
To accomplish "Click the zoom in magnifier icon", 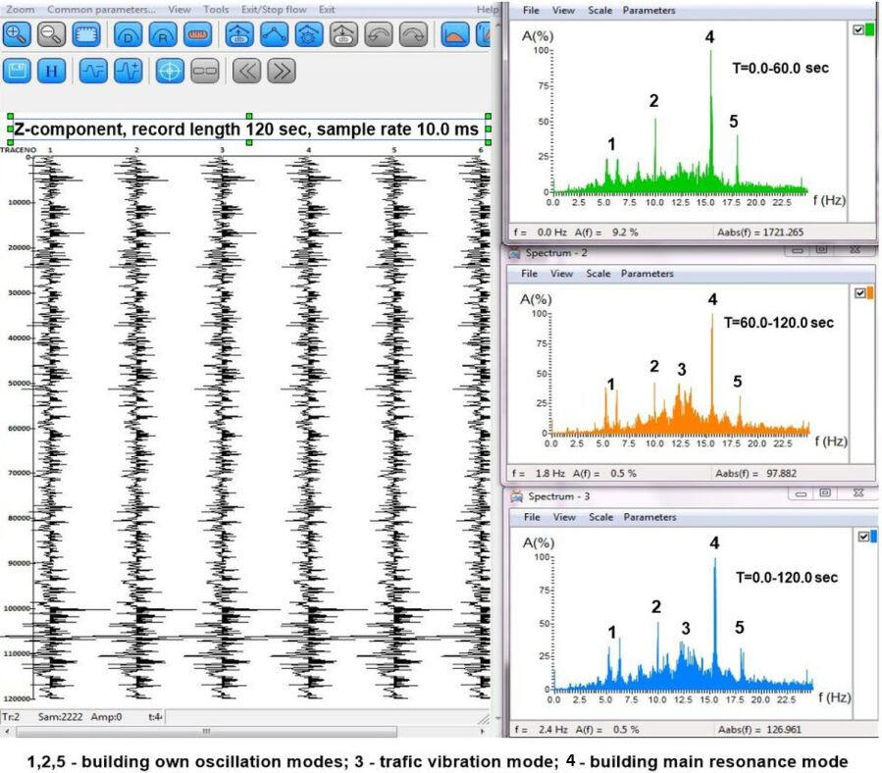I will tap(17, 34).
